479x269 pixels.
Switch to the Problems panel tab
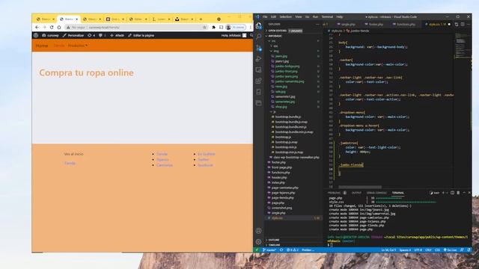(337, 193)
